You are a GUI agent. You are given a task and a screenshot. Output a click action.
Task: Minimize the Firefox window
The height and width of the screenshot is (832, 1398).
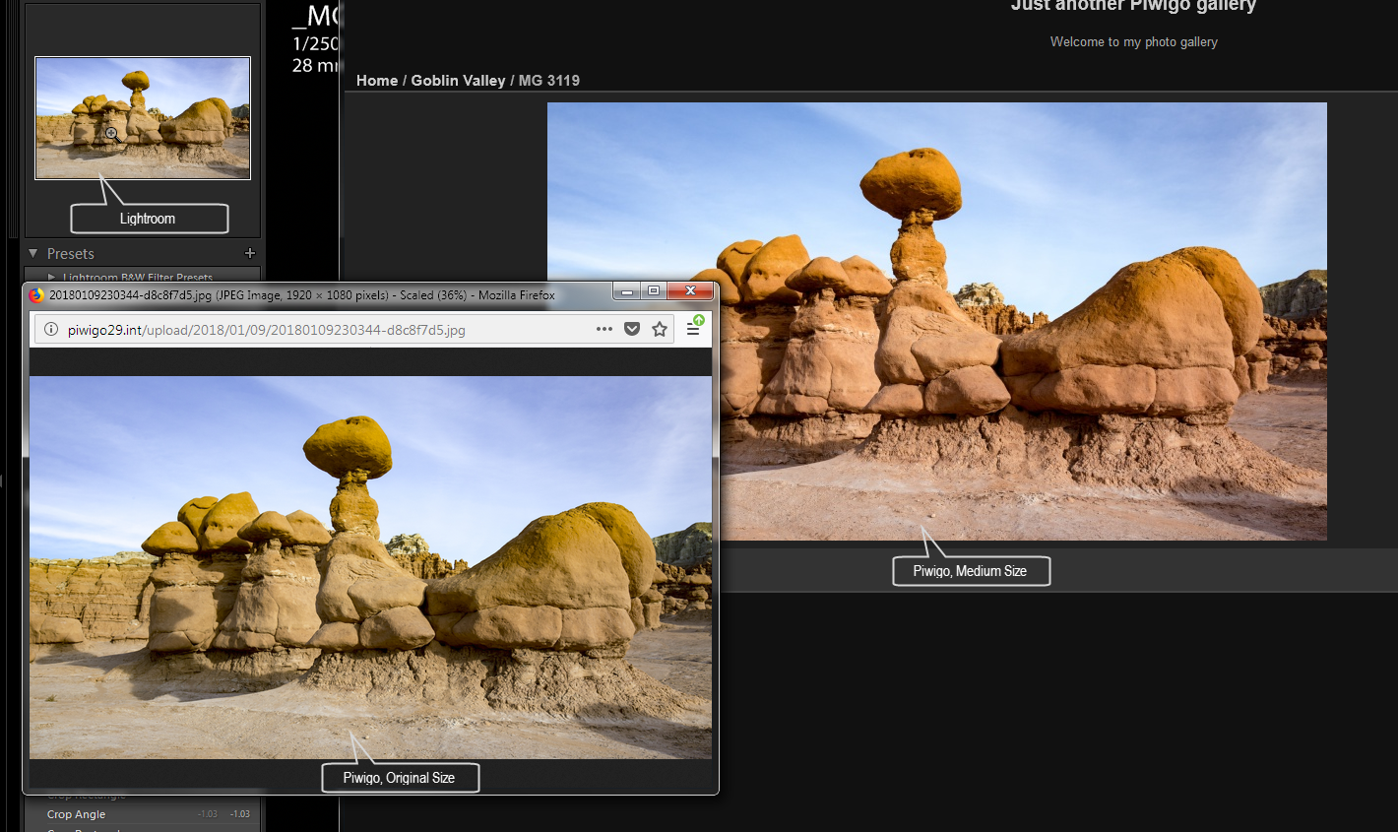tap(626, 291)
